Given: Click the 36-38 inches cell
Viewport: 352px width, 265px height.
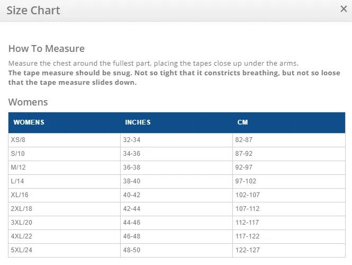Looking at the screenshot, I should coord(176,167).
